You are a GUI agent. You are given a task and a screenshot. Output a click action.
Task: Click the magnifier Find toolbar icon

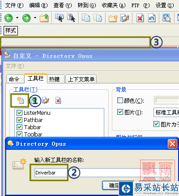pyautogui.click(x=167, y=18)
